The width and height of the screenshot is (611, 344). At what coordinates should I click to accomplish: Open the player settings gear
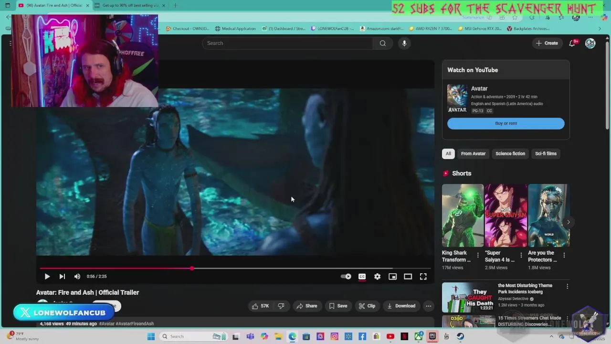(378, 277)
